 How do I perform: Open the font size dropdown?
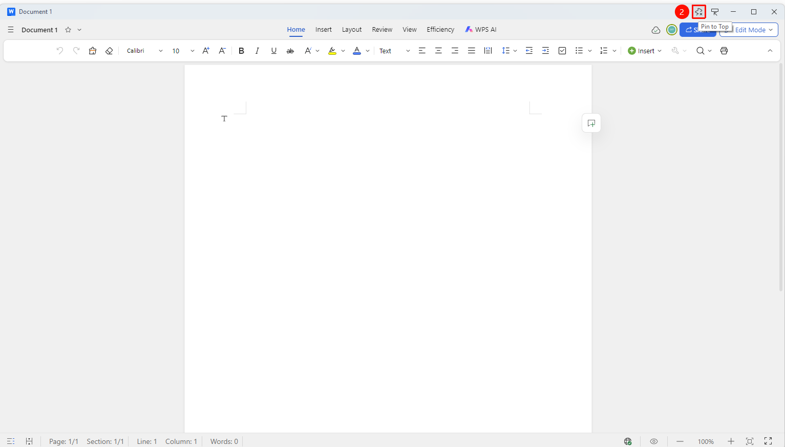click(193, 51)
